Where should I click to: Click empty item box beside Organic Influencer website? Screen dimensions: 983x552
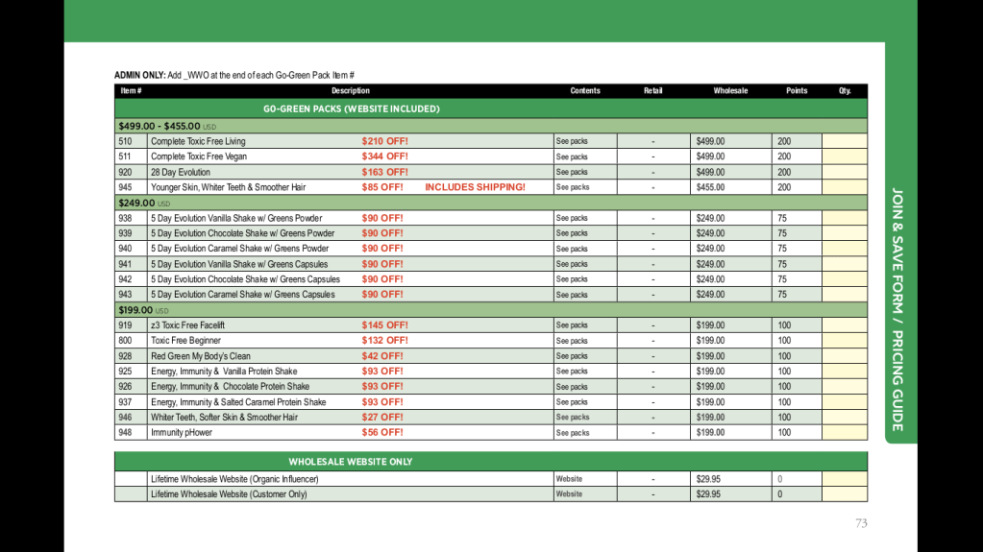pos(131,479)
